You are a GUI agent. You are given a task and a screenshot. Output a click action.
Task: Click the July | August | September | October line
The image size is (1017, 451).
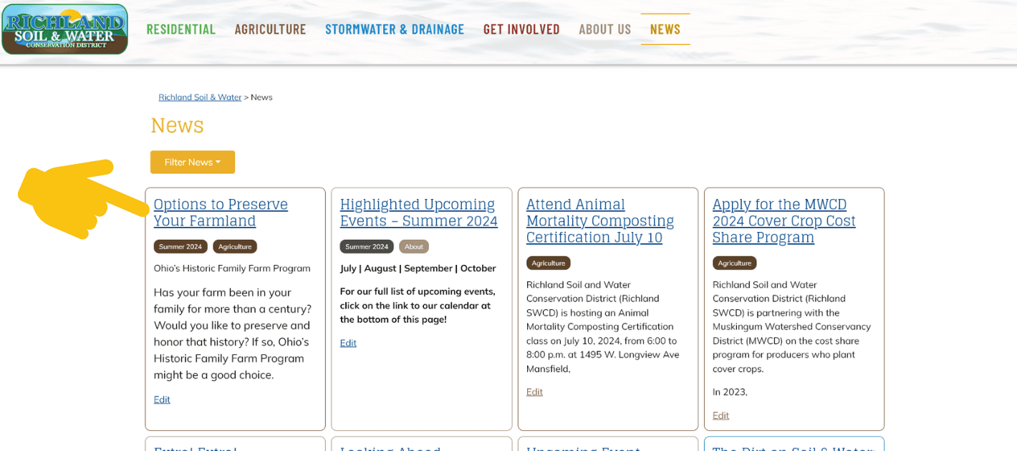pos(418,268)
